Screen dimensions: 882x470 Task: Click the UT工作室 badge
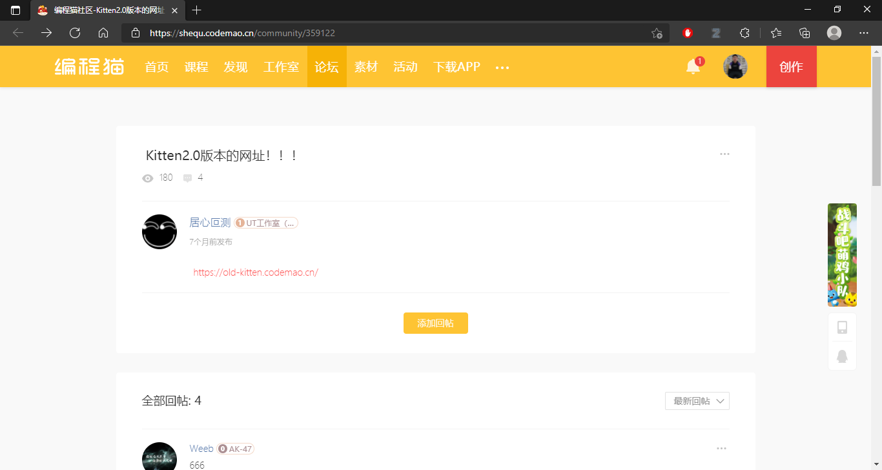[266, 223]
